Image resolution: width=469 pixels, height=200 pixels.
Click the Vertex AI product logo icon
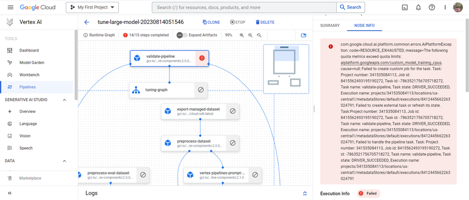(10, 22)
